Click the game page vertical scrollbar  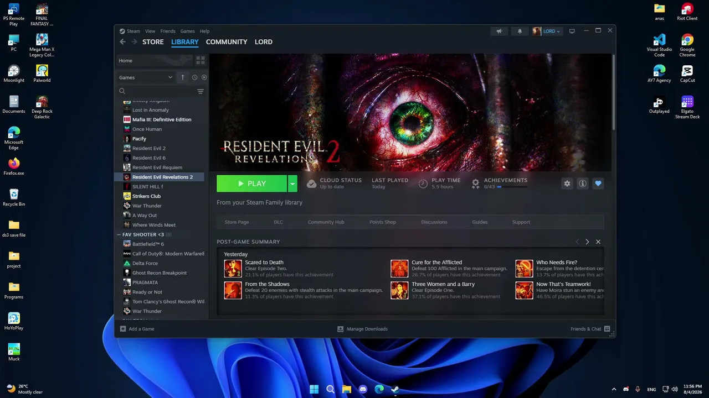click(613, 92)
